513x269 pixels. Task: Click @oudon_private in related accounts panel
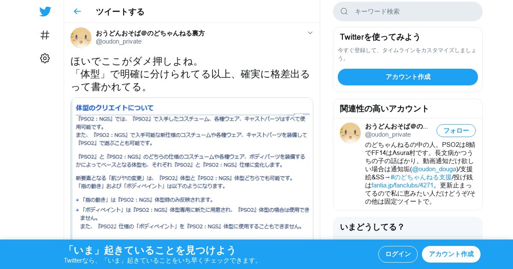tap(388, 134)
